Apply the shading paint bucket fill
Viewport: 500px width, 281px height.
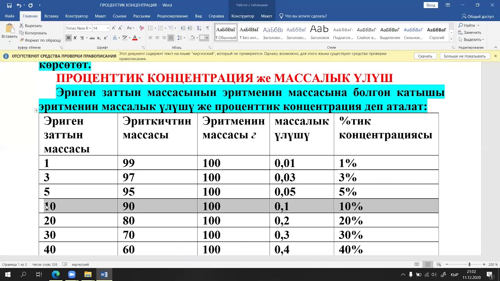pos(192,38)
